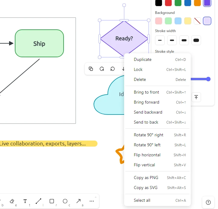Choose Bring to front menu item

pyautogui.click(x=157, y=92)
